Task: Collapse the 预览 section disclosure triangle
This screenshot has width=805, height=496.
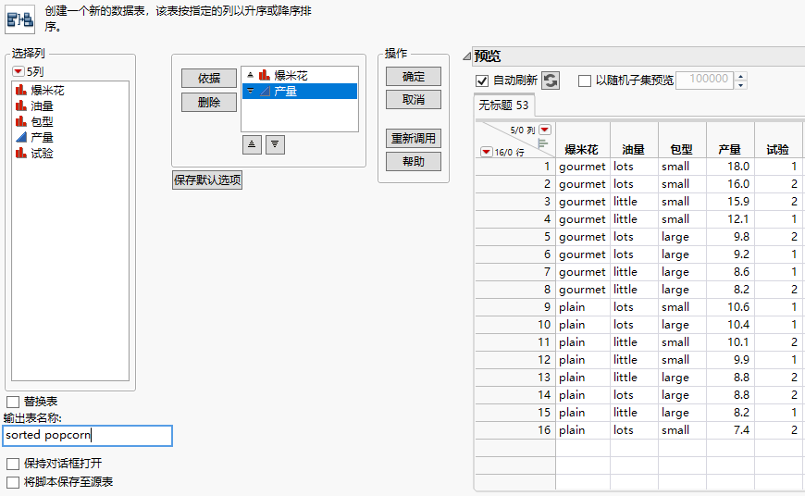Action: click(466, 56)
